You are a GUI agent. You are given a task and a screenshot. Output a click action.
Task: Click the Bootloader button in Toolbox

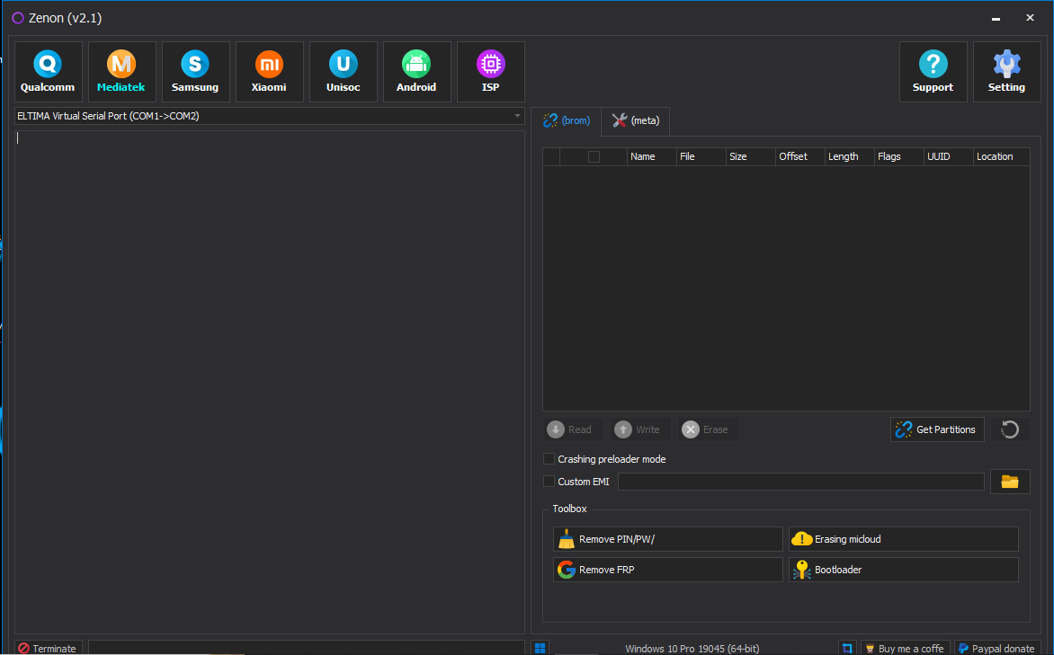coord(904,570)
